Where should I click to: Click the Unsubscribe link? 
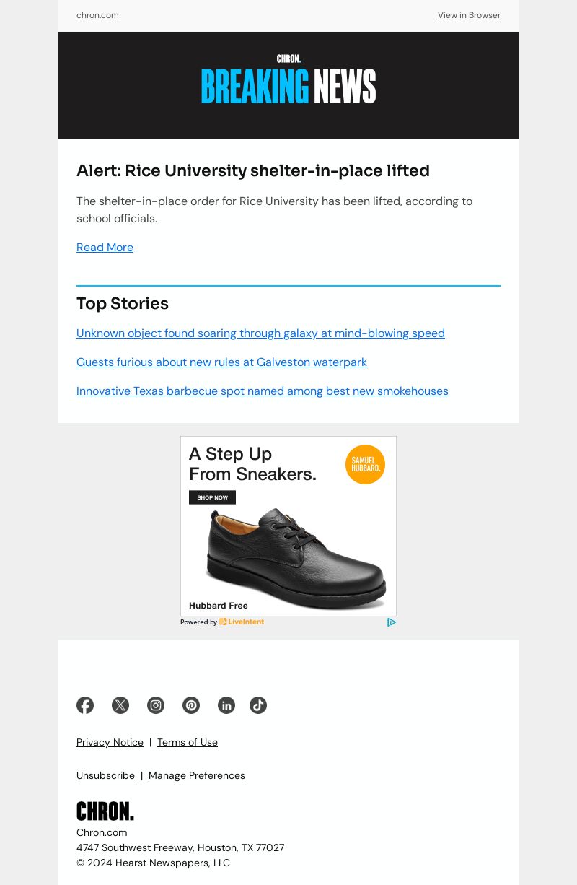(x=105, y=775)
